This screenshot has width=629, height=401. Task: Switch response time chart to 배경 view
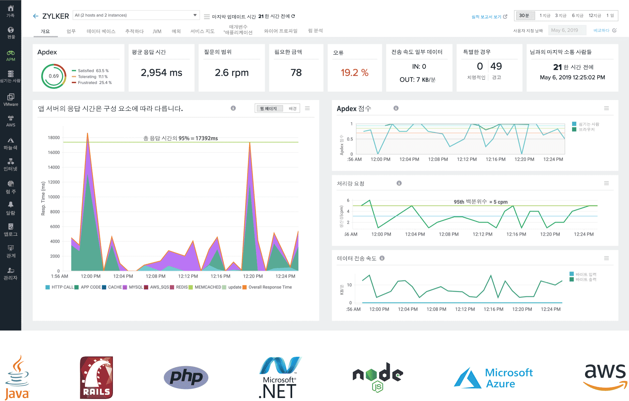[292, 108]
